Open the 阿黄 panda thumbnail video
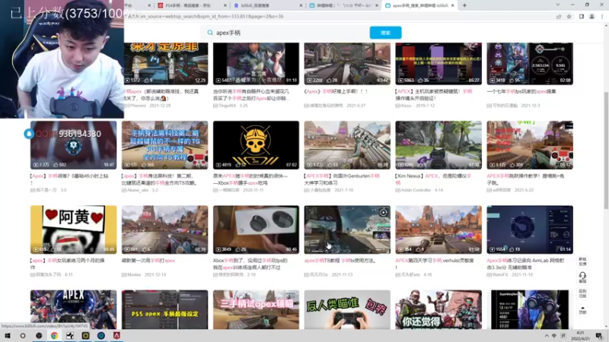 [73, 230]
